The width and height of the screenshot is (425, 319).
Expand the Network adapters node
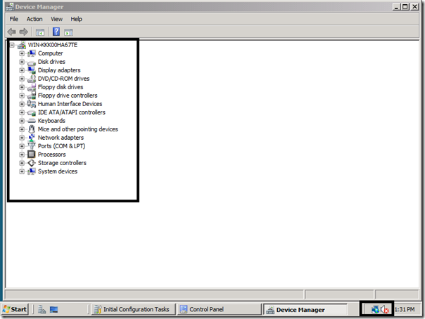(22, 138)
